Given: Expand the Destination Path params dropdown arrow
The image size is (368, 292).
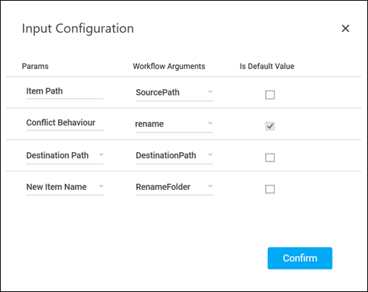Looking at the screenshot, I should tap(101, 155).
